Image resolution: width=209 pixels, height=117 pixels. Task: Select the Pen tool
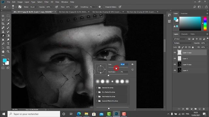coord(3,44)
